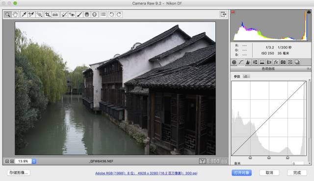Open the Camera Raw preferences list icon
Screen dimensions: 314x181
pyautogui.click(x=103, y=14)
